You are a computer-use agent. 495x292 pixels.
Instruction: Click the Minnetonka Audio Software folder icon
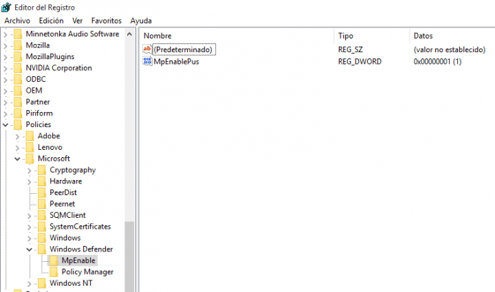click(x=18, y=34)
